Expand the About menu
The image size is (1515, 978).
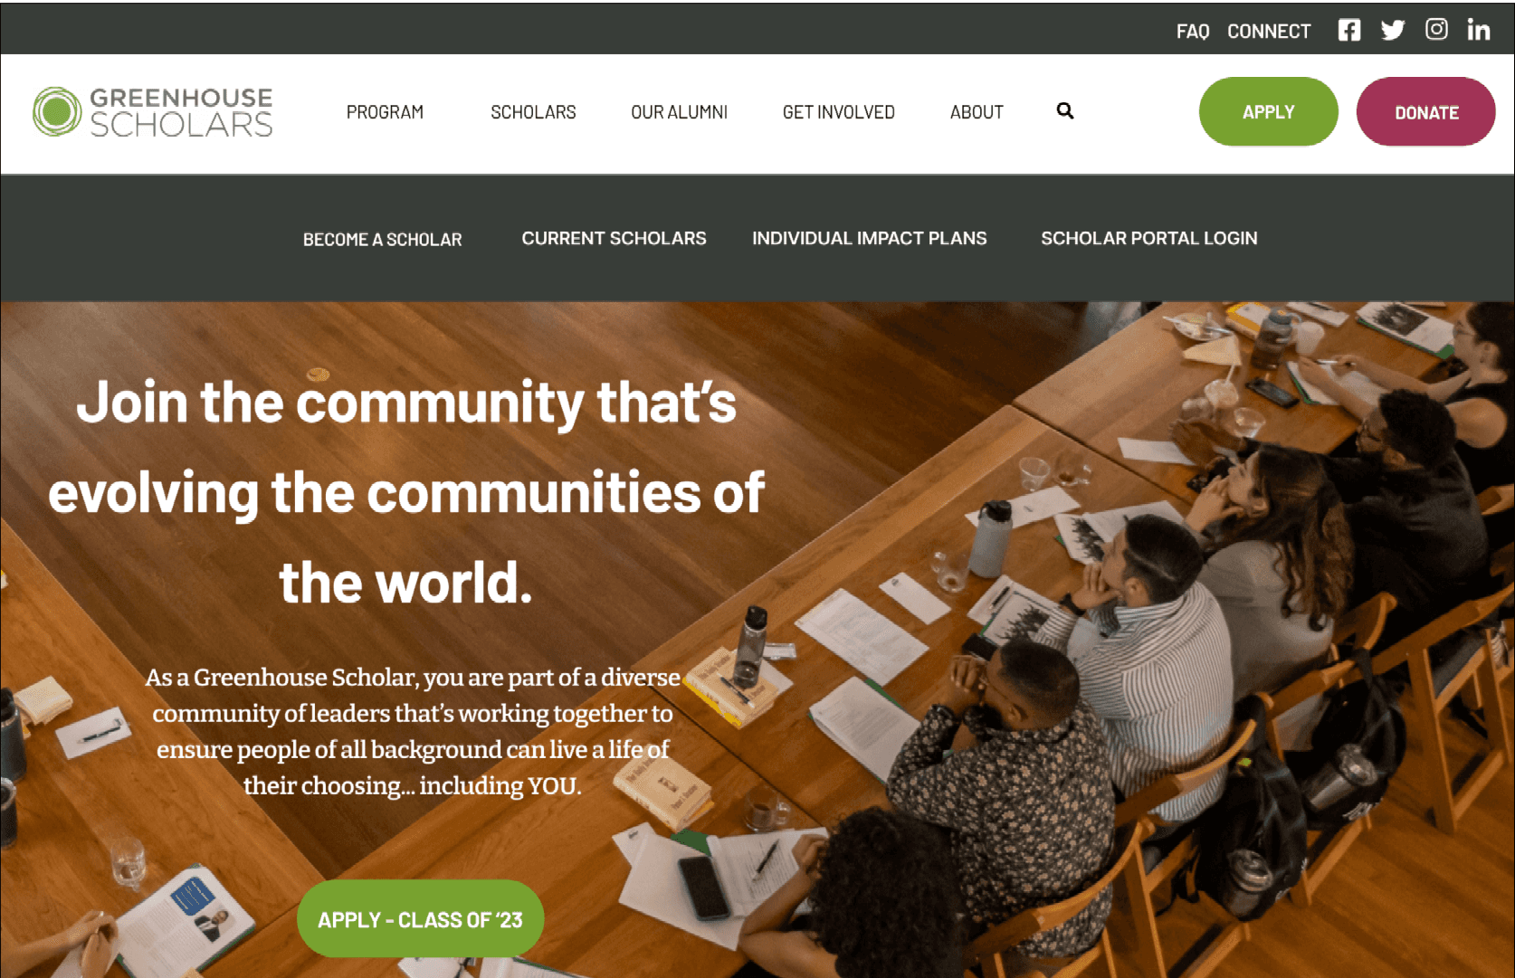coord(977,112)
